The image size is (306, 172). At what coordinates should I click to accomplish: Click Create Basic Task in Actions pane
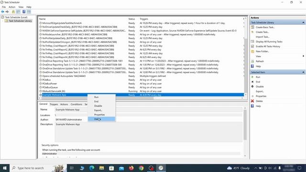[x=265, y=27]
